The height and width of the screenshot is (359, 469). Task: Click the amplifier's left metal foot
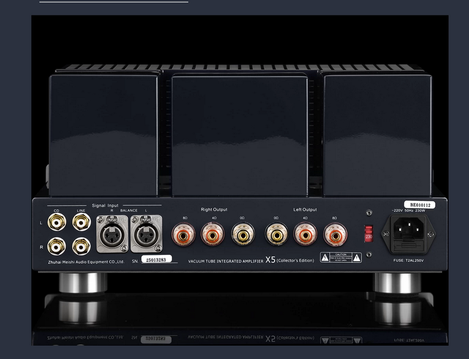(83, 282)
